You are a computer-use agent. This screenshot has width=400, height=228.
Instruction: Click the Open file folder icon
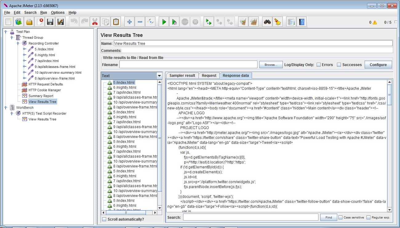pyautogui.click(x=29, y=22)
